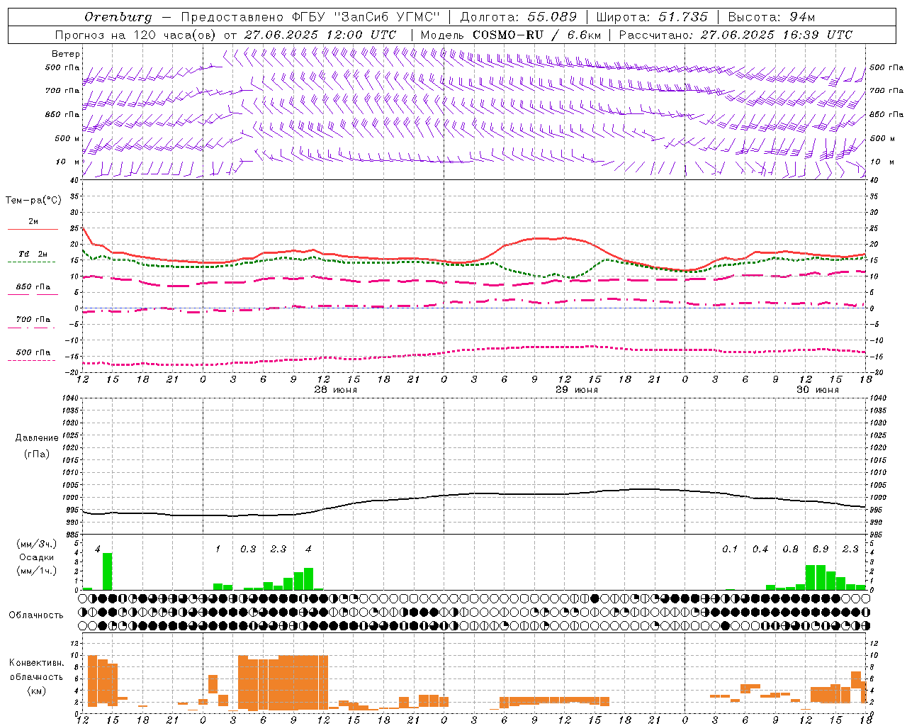Click the 30 июня date label
907x726 pixels.
point(818,389)
